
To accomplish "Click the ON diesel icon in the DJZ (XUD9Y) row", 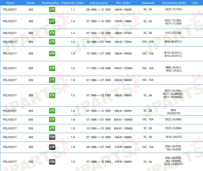I will [x=52, y=162].
